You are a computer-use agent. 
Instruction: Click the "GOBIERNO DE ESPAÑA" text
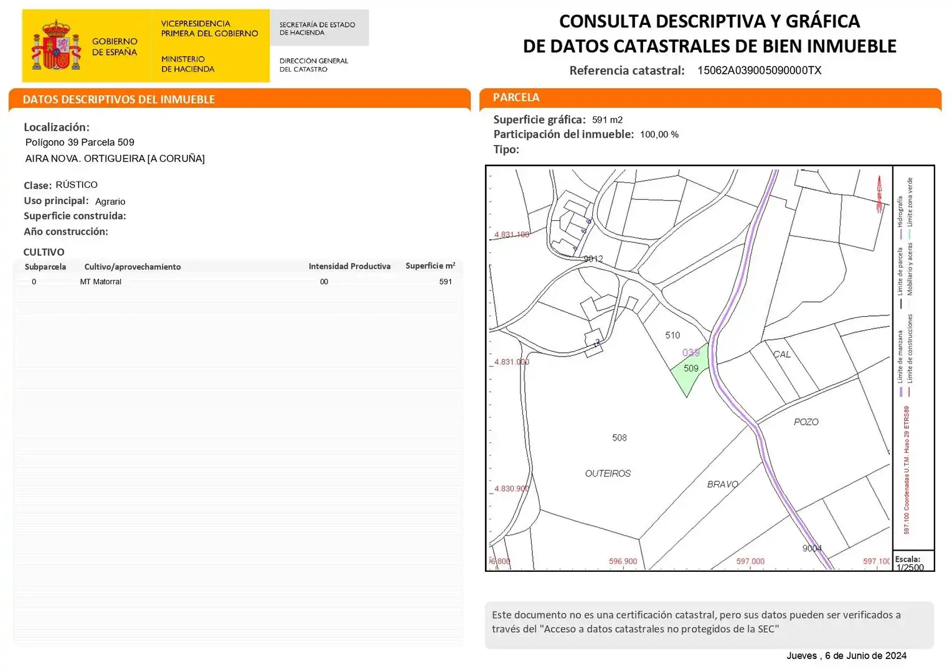(115, 47)
